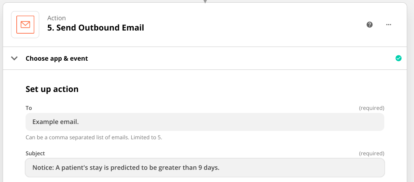This screenshot has width=414, height=182.
Task: Expand the Choose app & event section
Action: 57,58
